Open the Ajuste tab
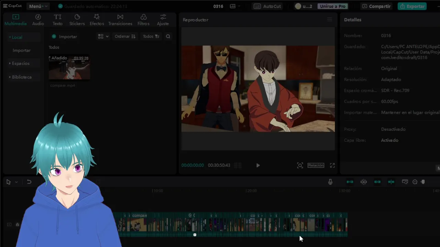This screenshot has height=247, width=440. coord(163,20)
